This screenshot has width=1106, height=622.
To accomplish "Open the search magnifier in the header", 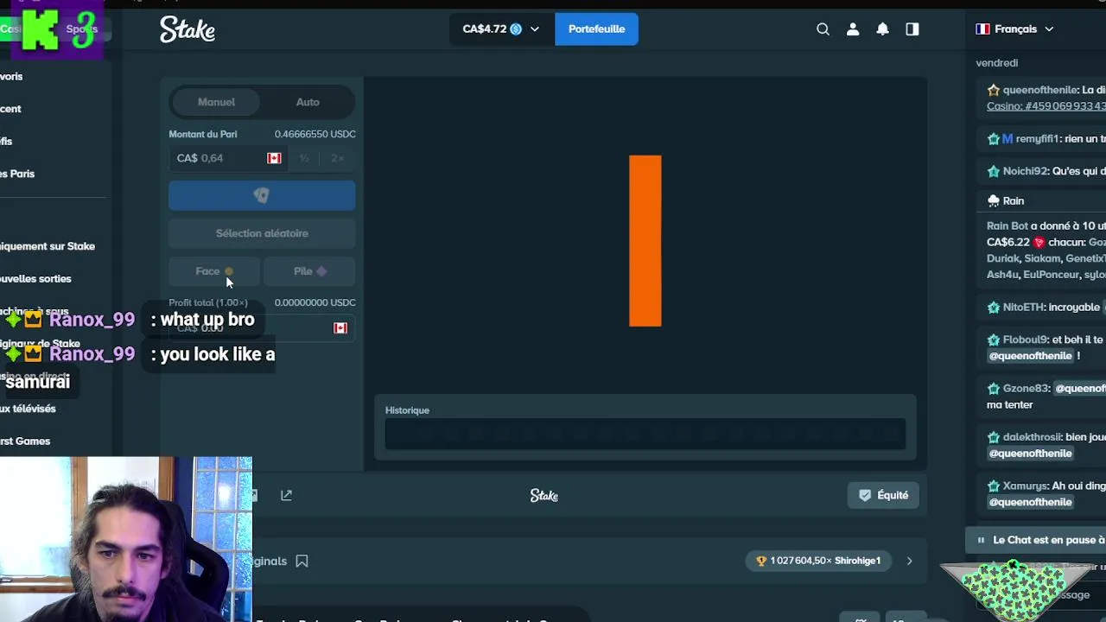I will [823, 29].
